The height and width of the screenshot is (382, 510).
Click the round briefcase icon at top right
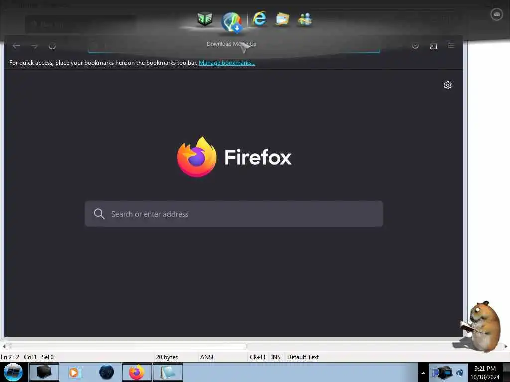click(x=497, y=14)
